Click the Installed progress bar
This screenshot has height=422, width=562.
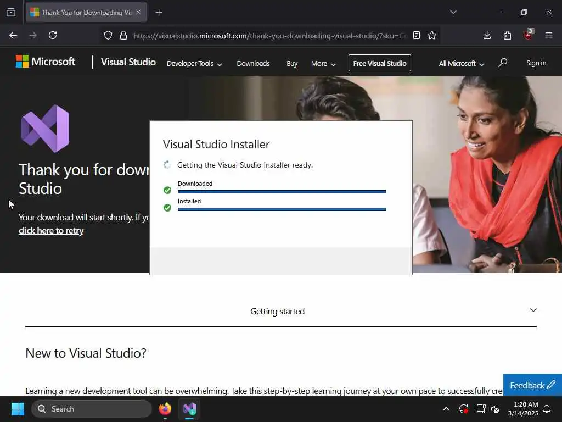[282, 209]
